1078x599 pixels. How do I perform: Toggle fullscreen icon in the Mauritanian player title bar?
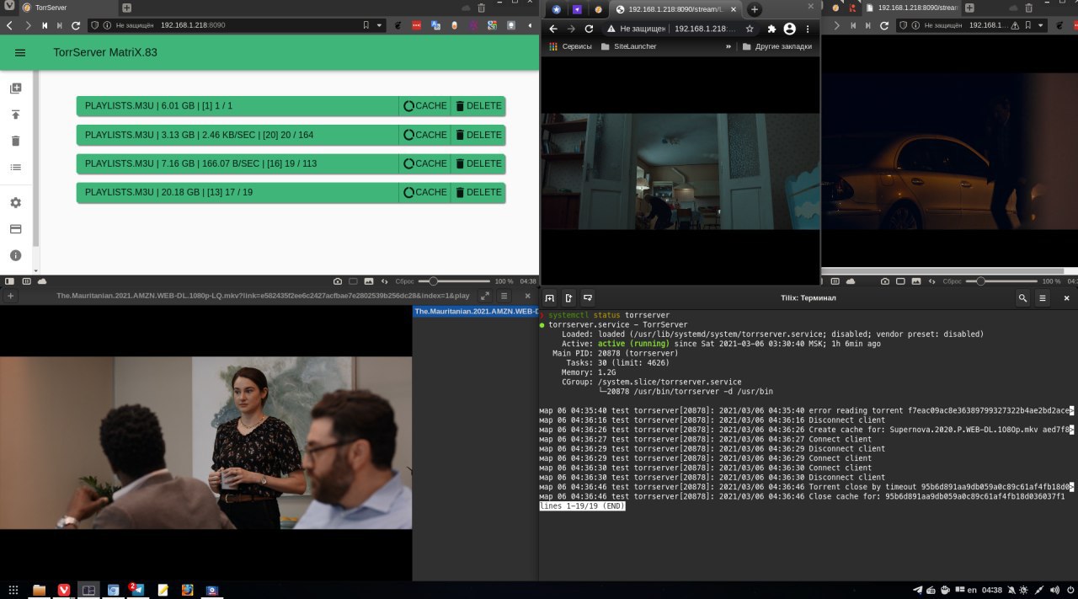(485, 296)
